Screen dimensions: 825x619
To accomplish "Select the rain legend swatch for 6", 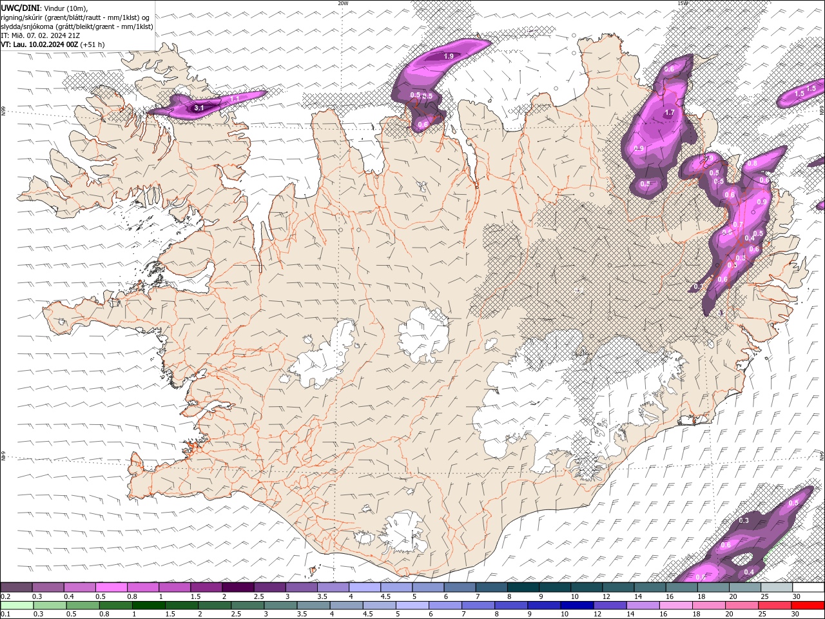I will [x=445, y=605].
